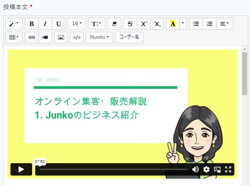Apply superscript formatting

pyautogui.click(x=144, y=24)
